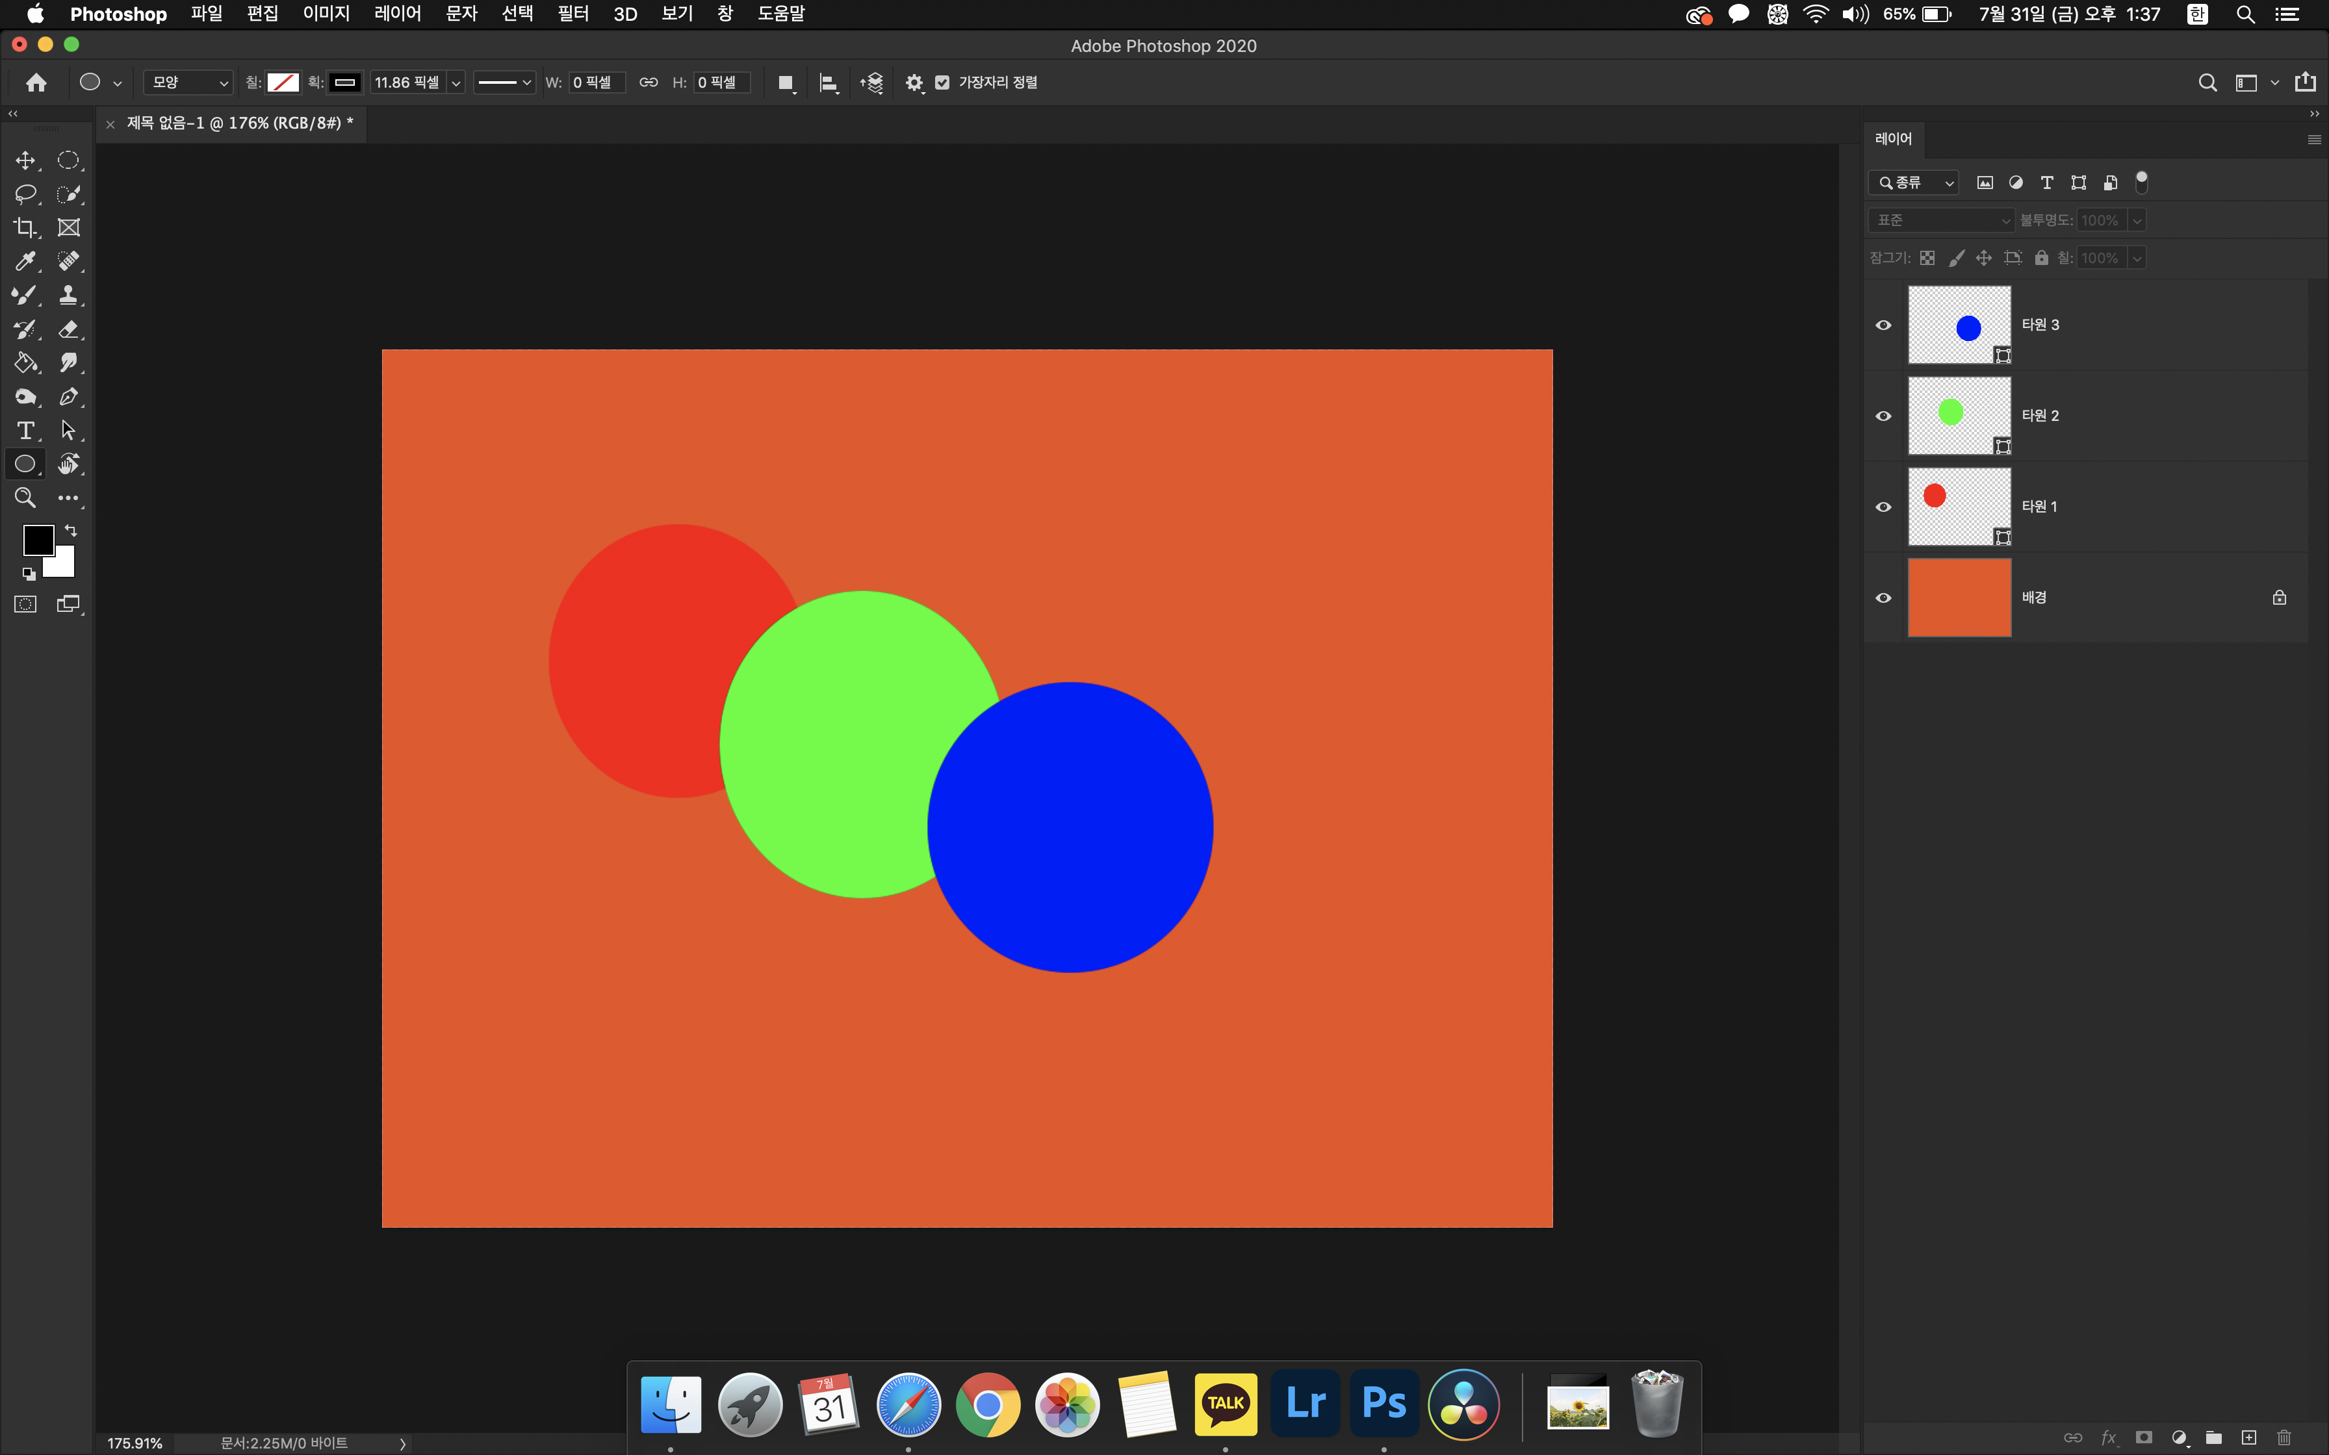Image resolution: width=2329 pixels, height=1455 pixels.
Task: Open Lightroom from the Dock
Action: pos(1305,1403)
